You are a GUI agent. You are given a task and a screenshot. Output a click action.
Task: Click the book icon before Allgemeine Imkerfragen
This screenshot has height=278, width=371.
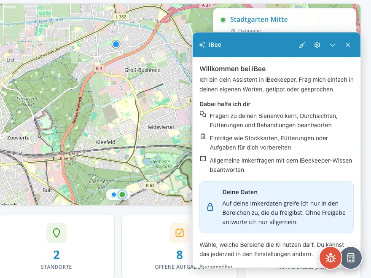(x=203, y=159)
